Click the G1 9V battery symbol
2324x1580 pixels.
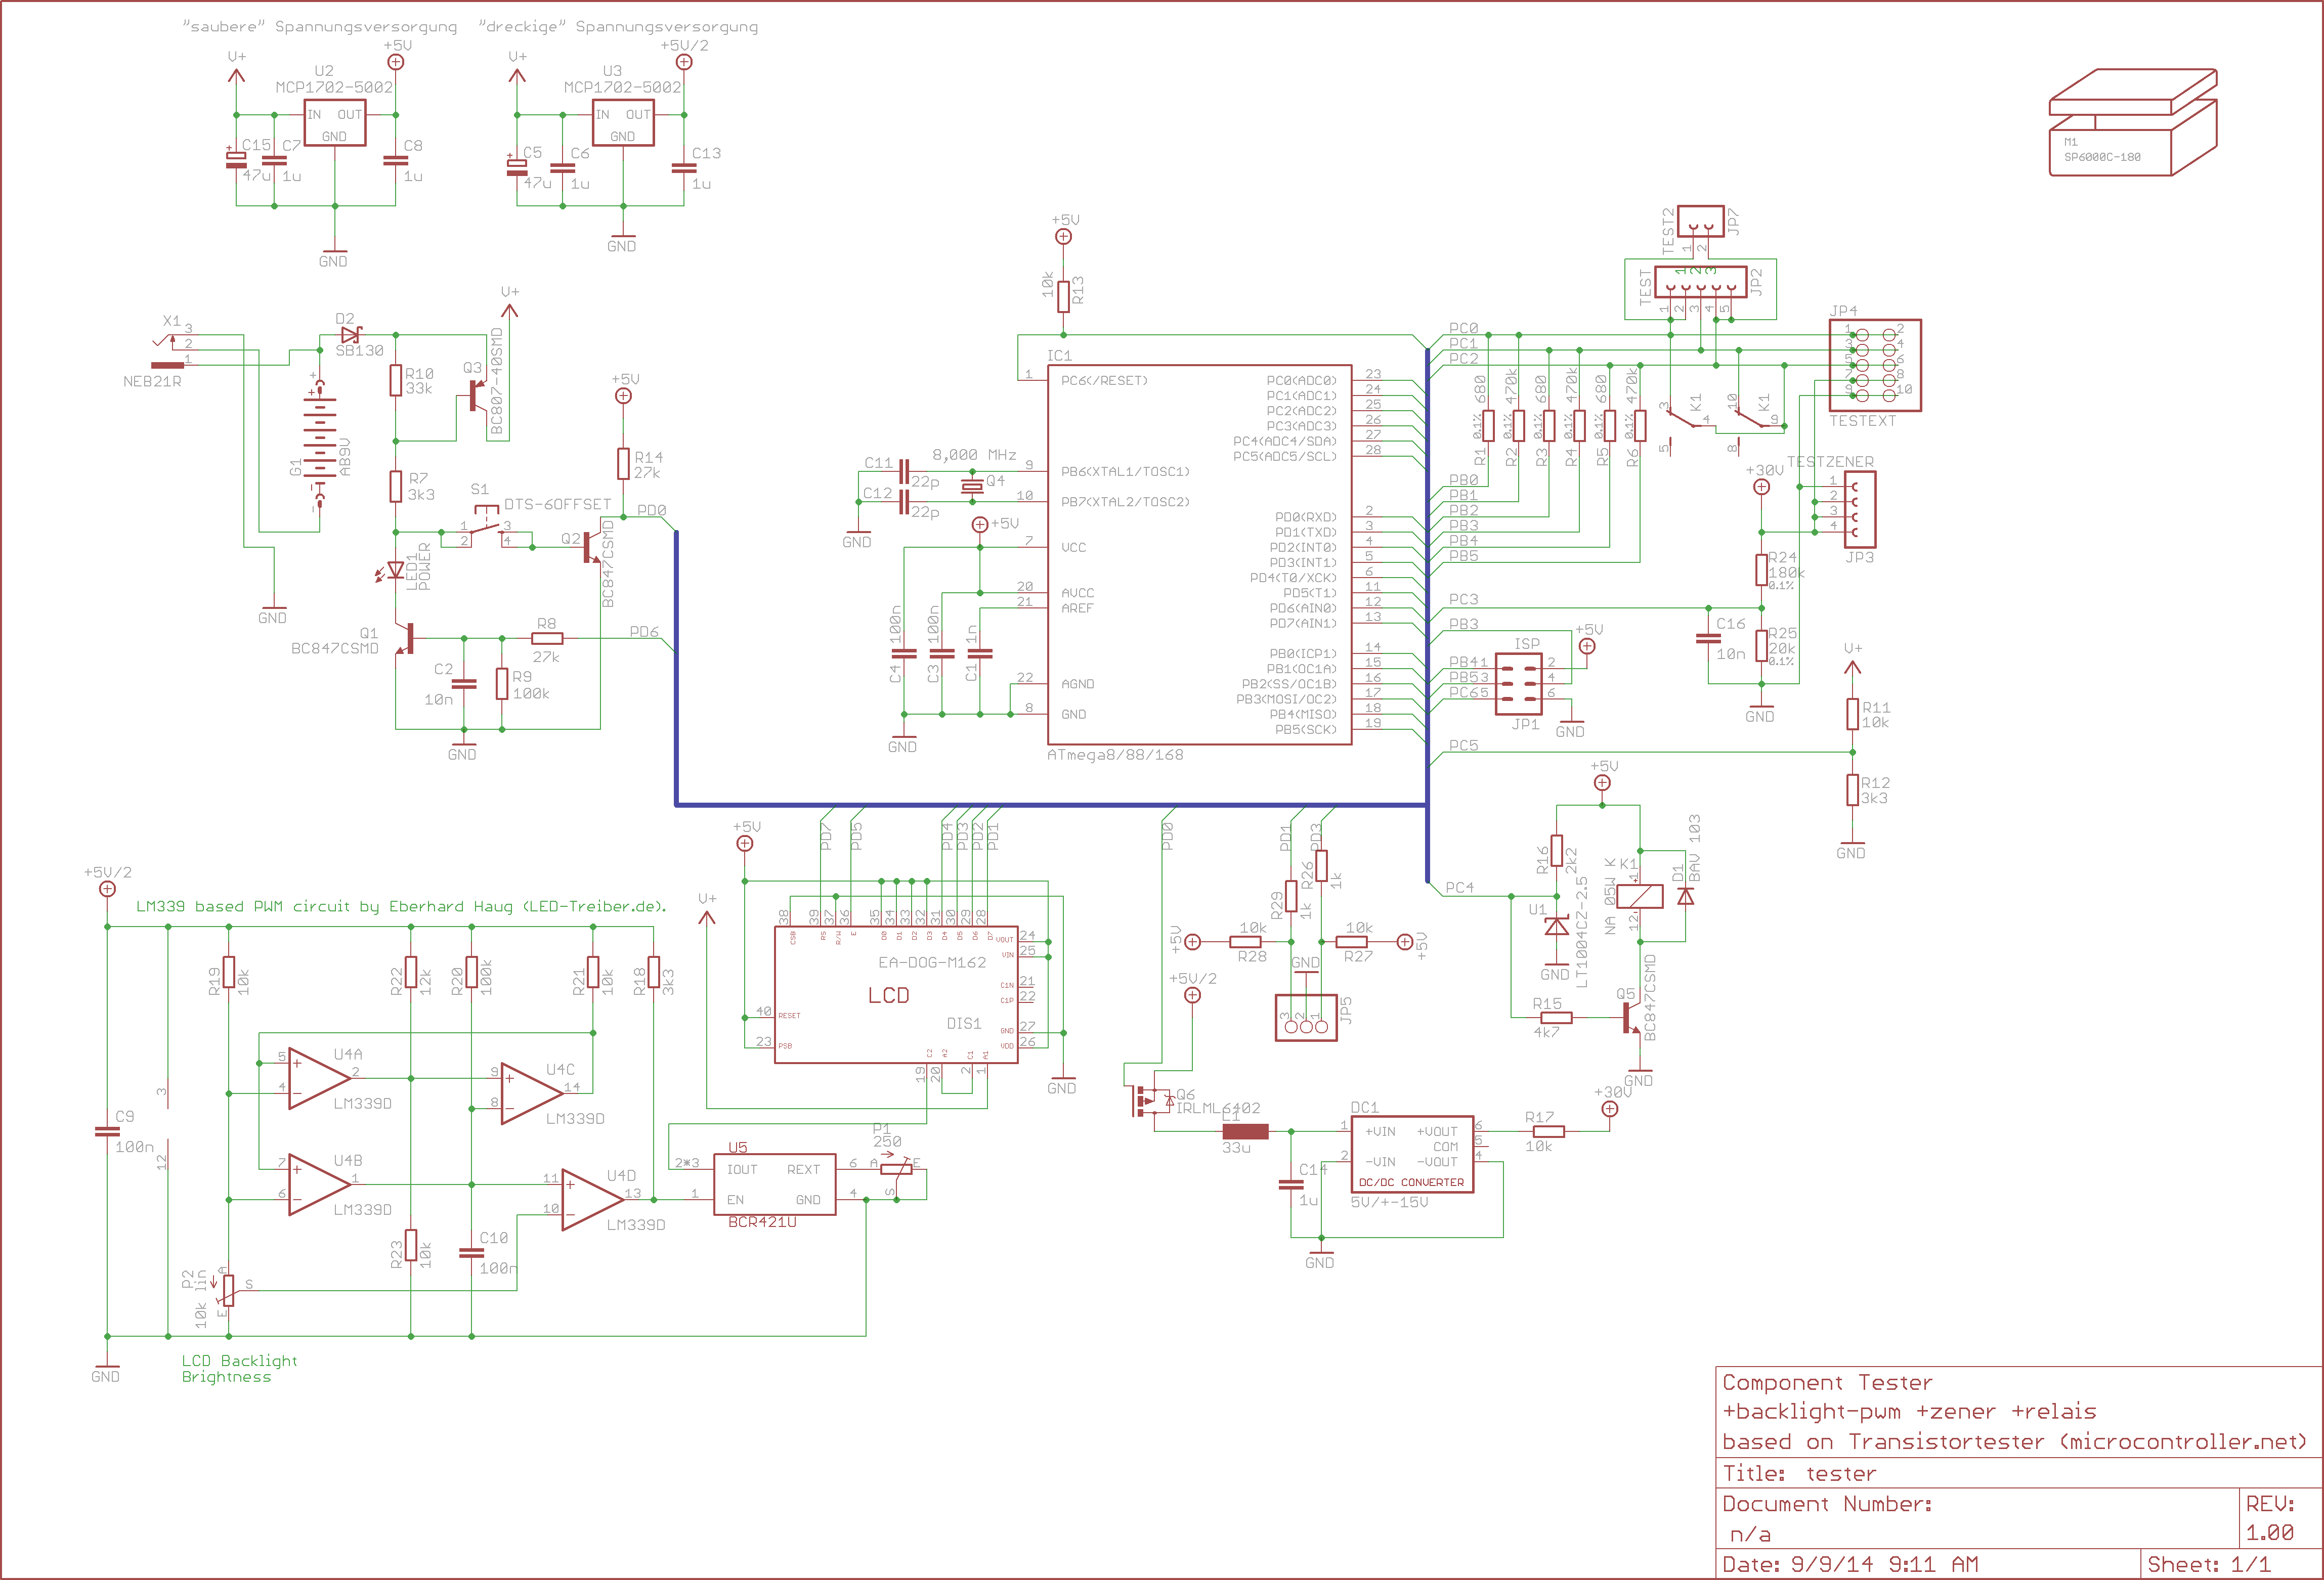(320, 442)
